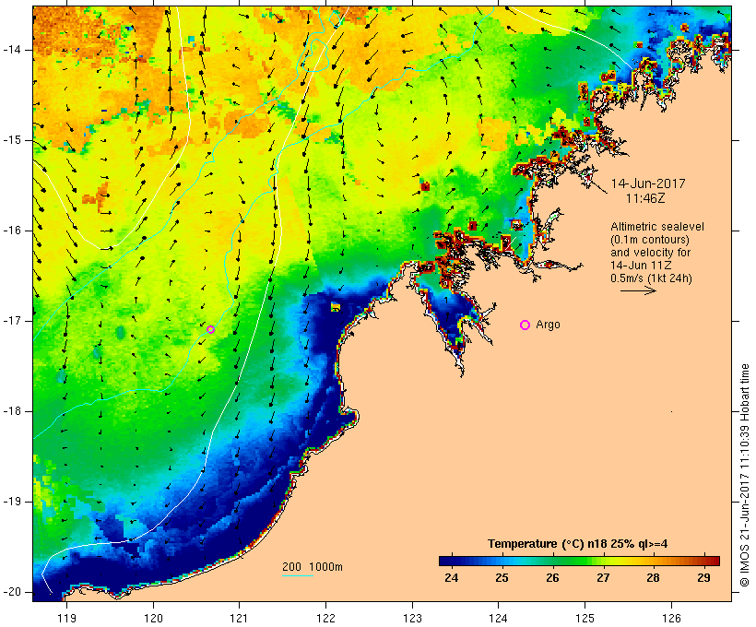
Task: Click colorbar tick label '25'
Action: (x=502, y=577)
